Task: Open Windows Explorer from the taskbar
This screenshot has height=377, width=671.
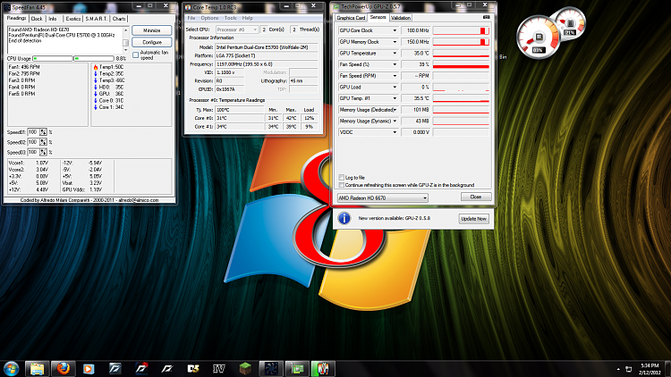Action: click(37, 368)
